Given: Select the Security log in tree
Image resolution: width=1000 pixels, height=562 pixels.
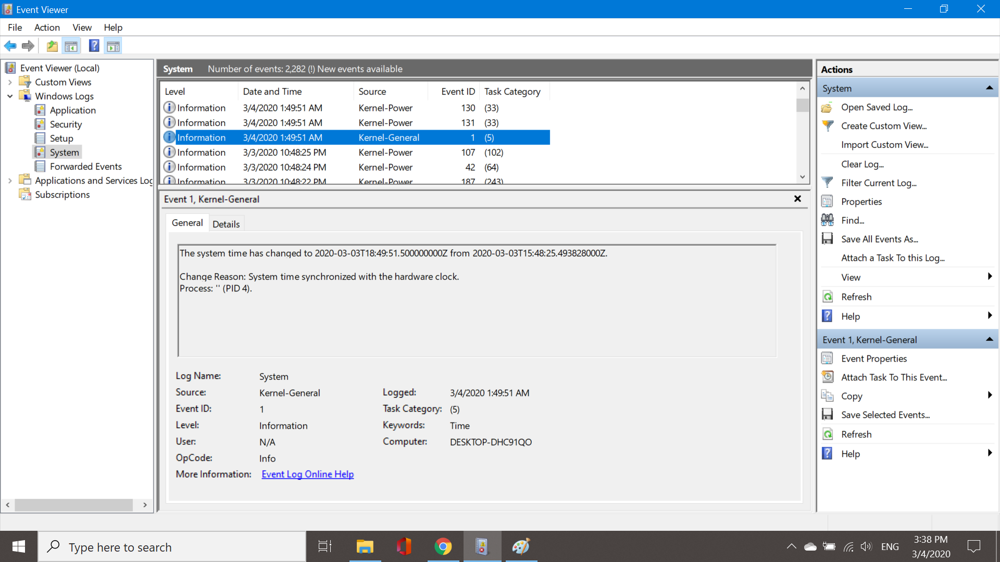Looking at the screenshot, I should click(x=66, y=124).
